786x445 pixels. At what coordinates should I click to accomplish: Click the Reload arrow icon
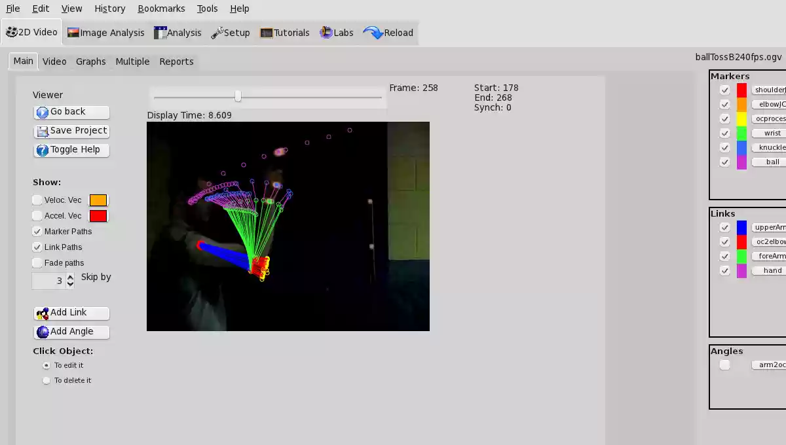point(373,33)
